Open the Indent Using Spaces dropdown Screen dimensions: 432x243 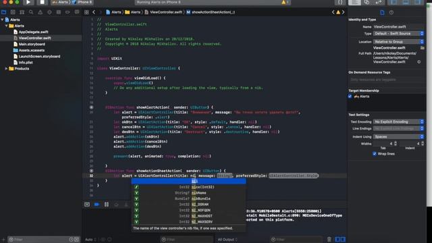(x=399, y=137)
